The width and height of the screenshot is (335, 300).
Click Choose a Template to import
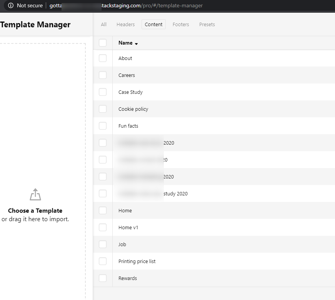[35, 211]
